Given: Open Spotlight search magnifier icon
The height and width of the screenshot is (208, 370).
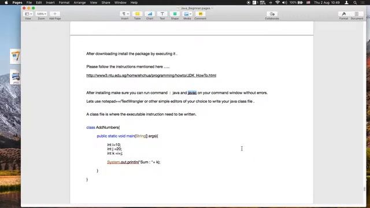Looking at the screenshot, I should coord(355,2).
